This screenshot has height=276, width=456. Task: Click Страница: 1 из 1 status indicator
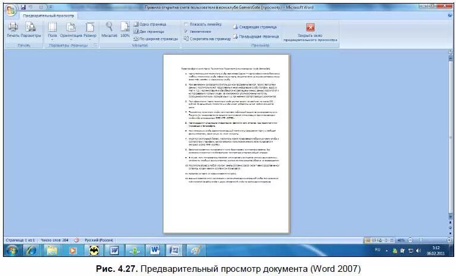(x=20, y=240)
